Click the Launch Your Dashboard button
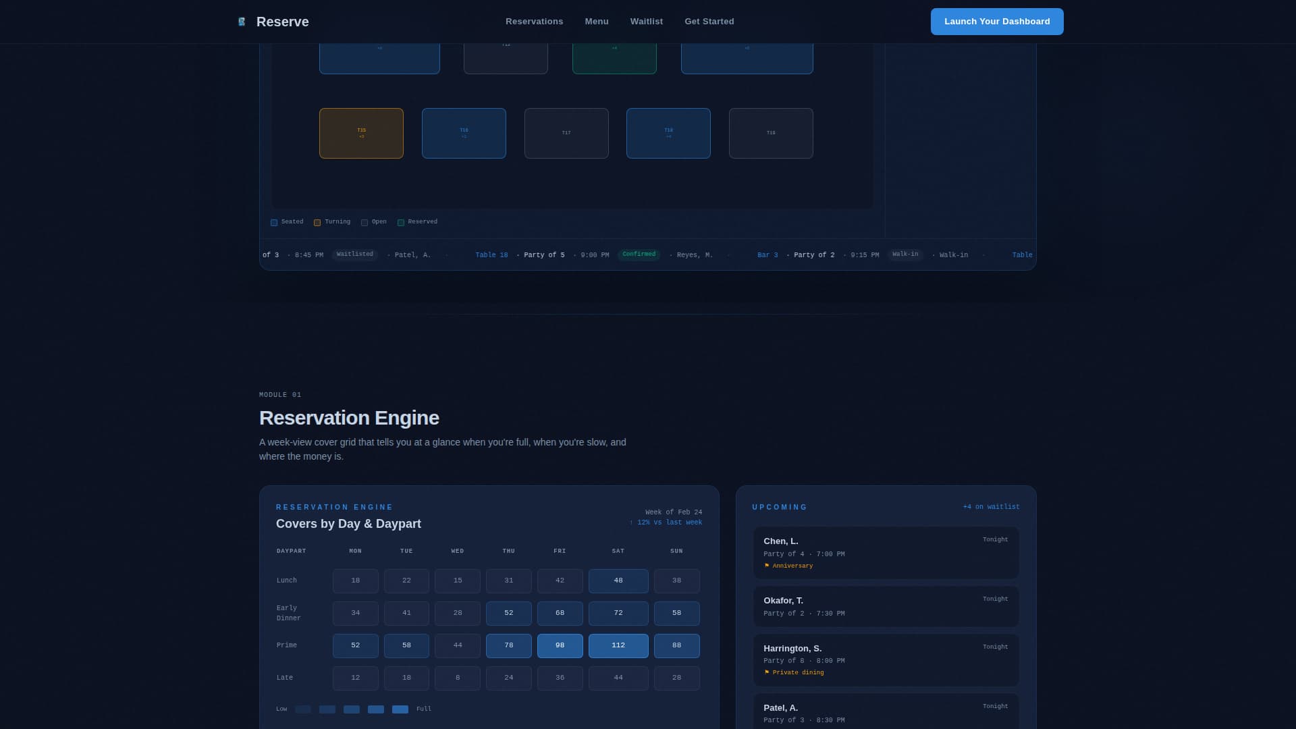 [x=997, y=22]
